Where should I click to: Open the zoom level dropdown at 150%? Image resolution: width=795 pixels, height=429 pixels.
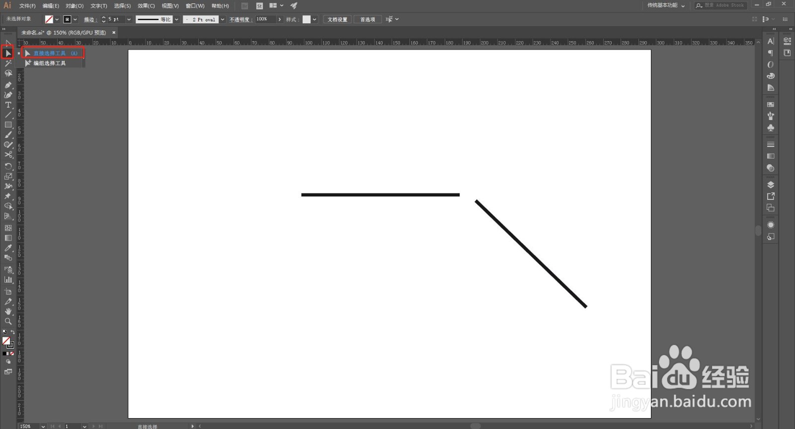point(43,426)
